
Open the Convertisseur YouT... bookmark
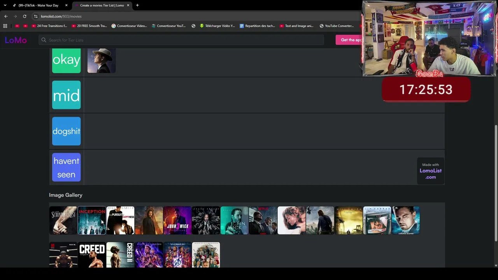click(x=169, y=26)
